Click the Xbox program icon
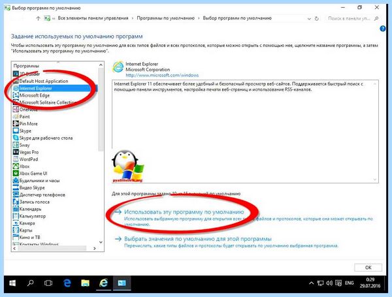Viewport: 392px width, 297px height. (16, 166)
